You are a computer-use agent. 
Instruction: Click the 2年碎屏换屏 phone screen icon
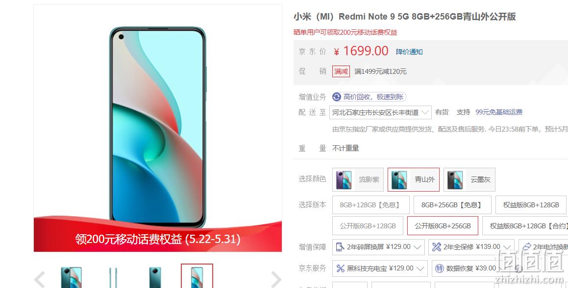pos(340,247)
